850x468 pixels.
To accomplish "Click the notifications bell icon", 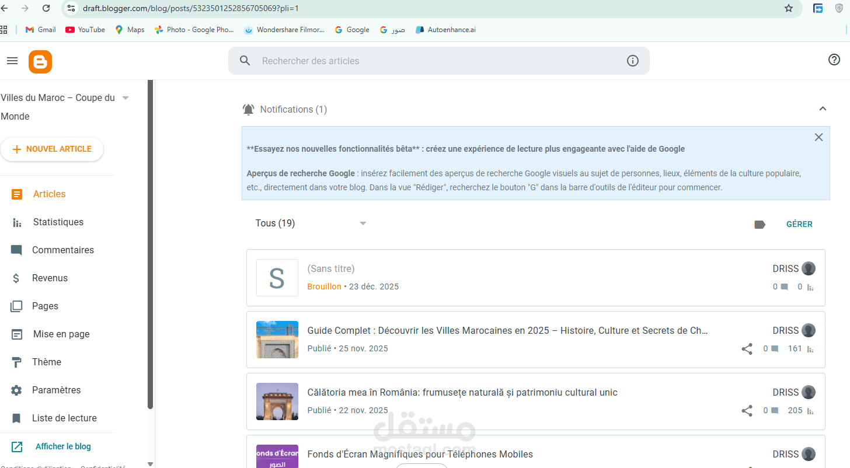I will click(x=249, y=109).
